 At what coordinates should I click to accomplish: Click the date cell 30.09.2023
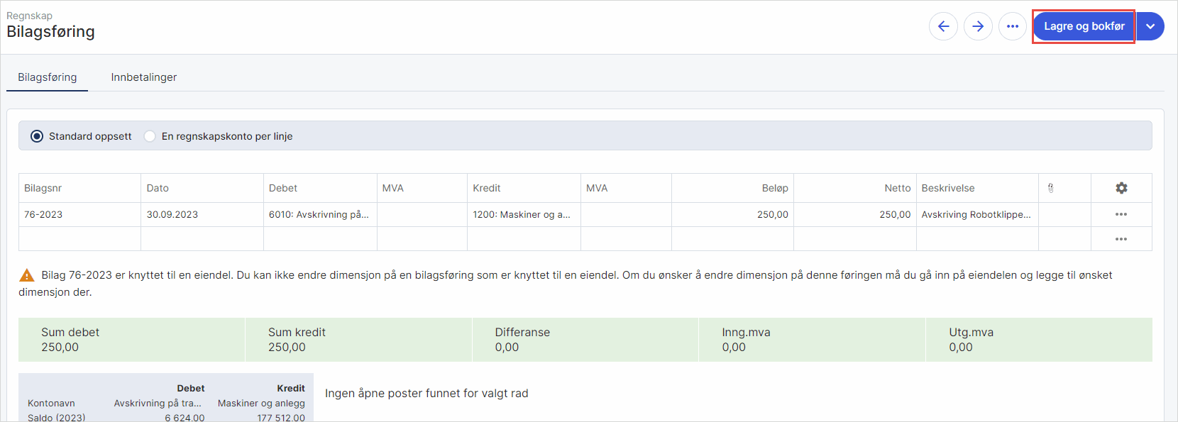click(x=172, y=214)
